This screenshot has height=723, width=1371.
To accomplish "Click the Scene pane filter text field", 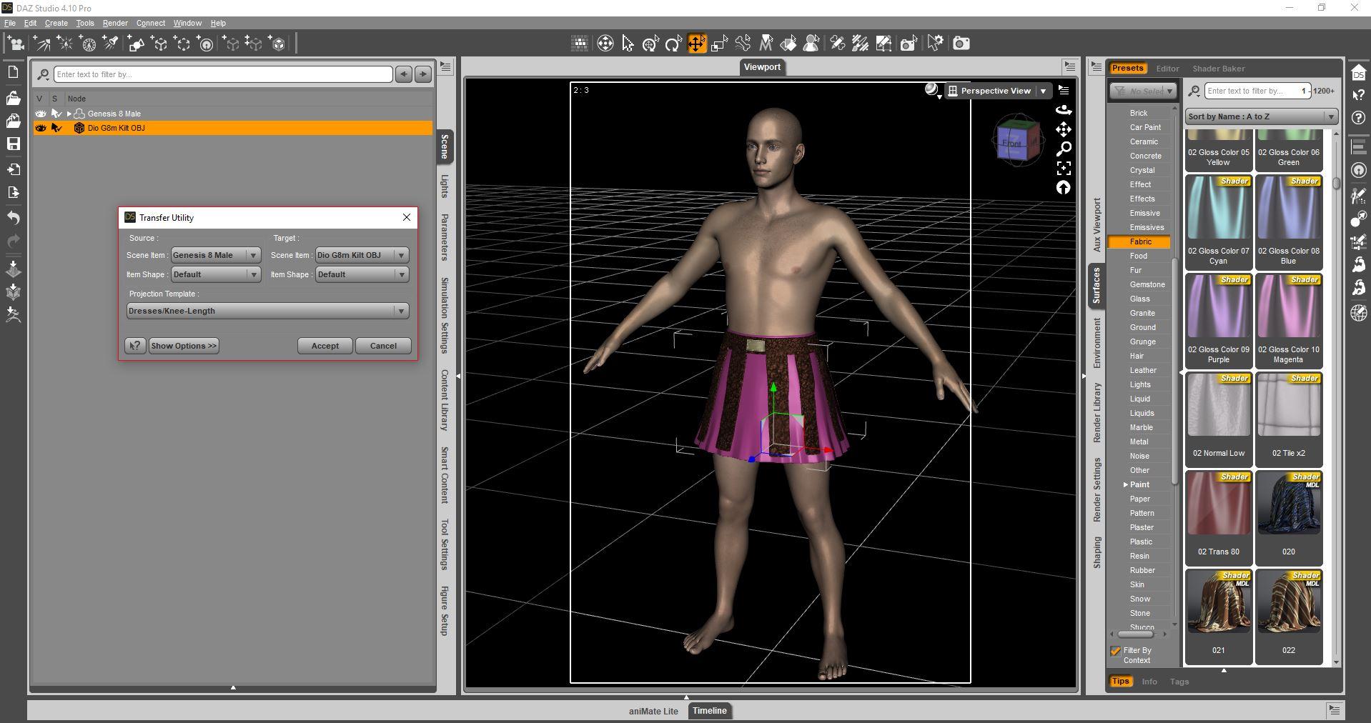I will pos(223,74).
